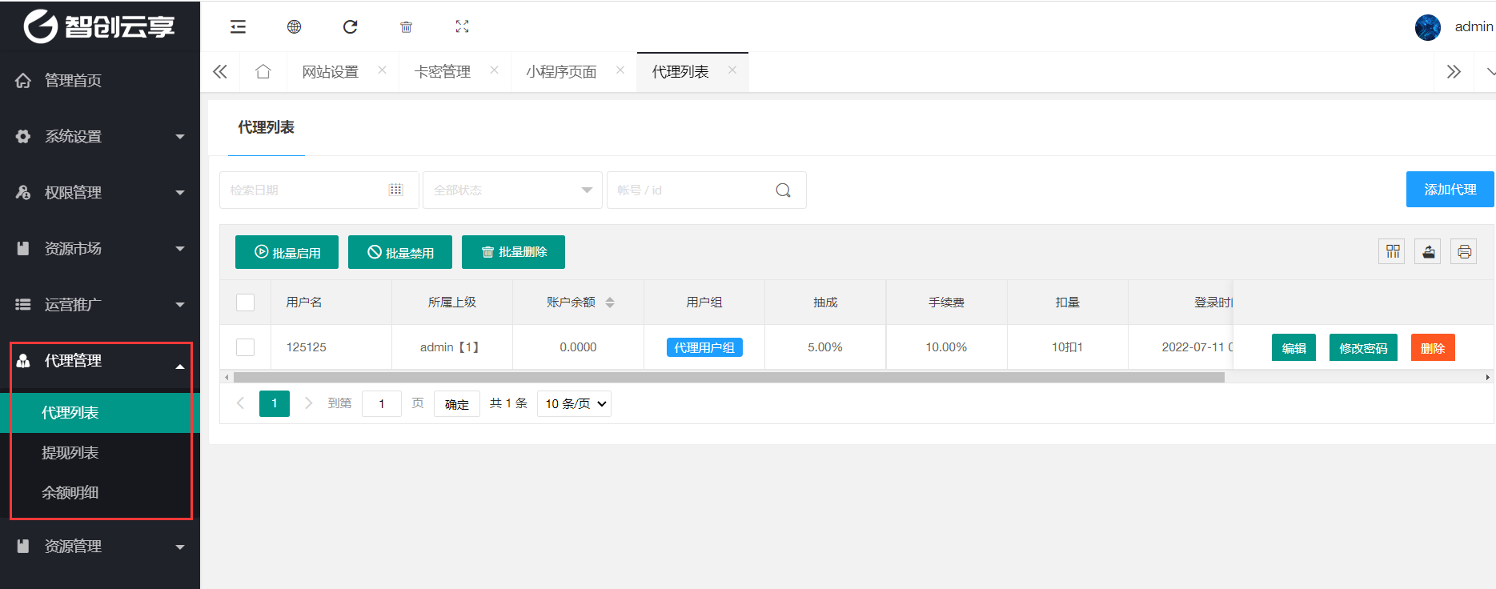
Task: Close the 小程序页面 tab
Action: [x=620, y=70]
